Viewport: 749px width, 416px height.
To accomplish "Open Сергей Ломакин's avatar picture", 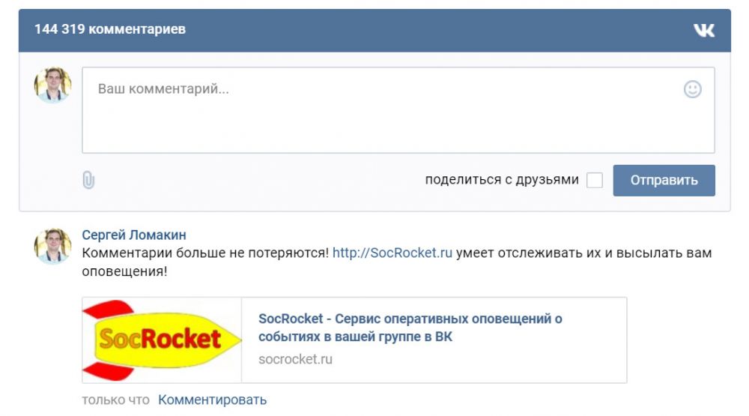I will pos(52,246).
